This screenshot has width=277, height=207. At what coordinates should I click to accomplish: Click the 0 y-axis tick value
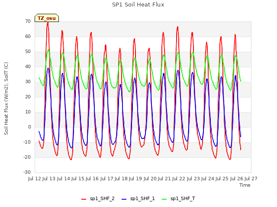pyautogui.click(x=29, y=127)
